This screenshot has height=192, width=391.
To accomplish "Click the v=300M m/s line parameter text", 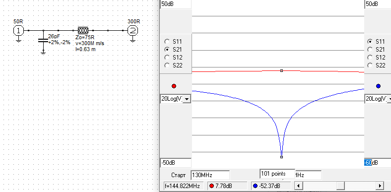I will coord(90,43).
